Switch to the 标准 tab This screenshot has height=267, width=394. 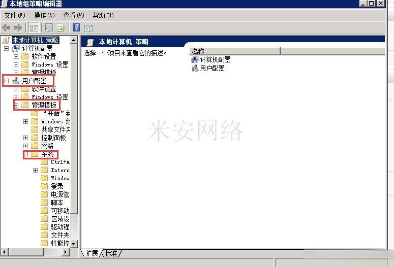pyautogui.click(x=111, y=253)
